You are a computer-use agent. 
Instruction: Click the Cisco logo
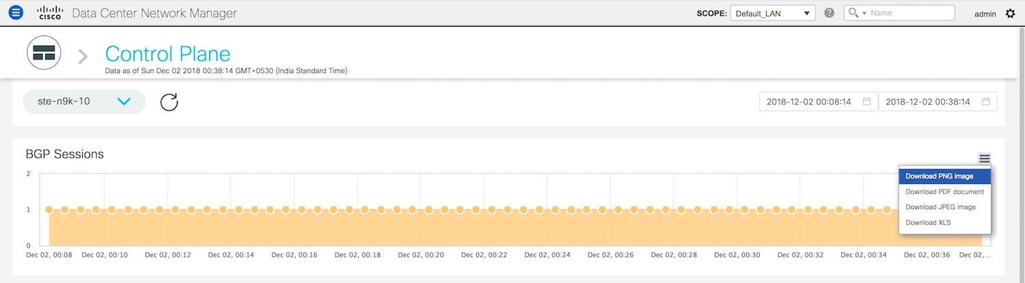click(x=50, y=13)
